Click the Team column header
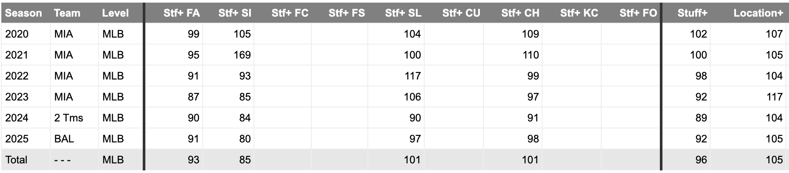 67,13
